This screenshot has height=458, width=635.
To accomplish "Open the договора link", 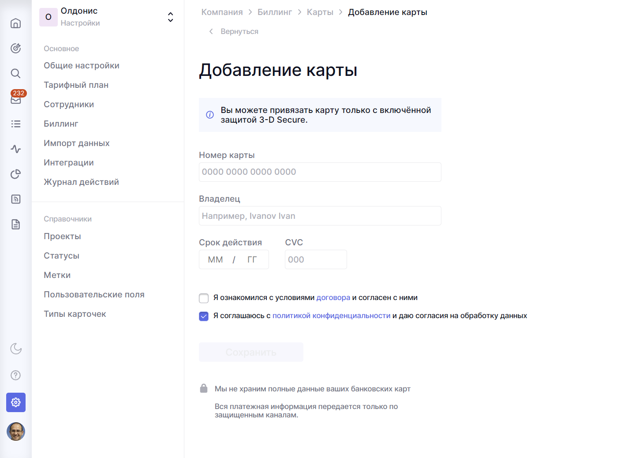I will [x=333, y=298].
